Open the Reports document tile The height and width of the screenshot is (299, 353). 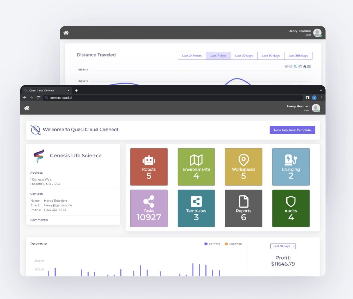point(243,208)
